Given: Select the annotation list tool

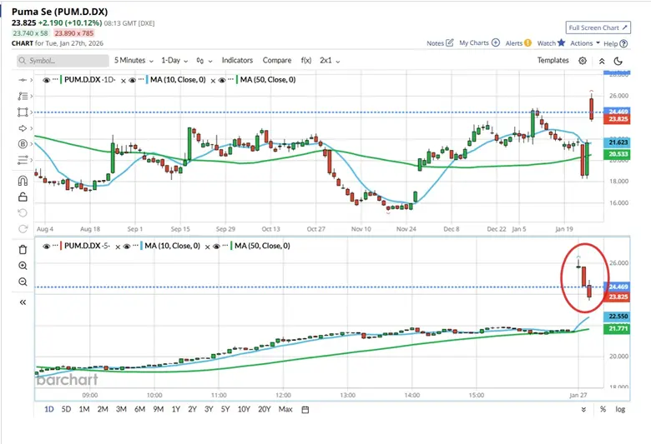Looking at the screenshot, I should point(23,96).
